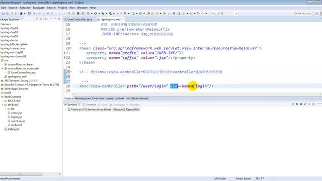This screenshot has height=181, width=322.
Task: Click the monitor toolbar icon
Action: tap(29, 14)
